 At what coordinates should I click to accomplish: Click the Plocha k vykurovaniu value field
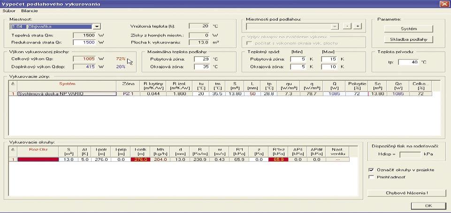199,43
